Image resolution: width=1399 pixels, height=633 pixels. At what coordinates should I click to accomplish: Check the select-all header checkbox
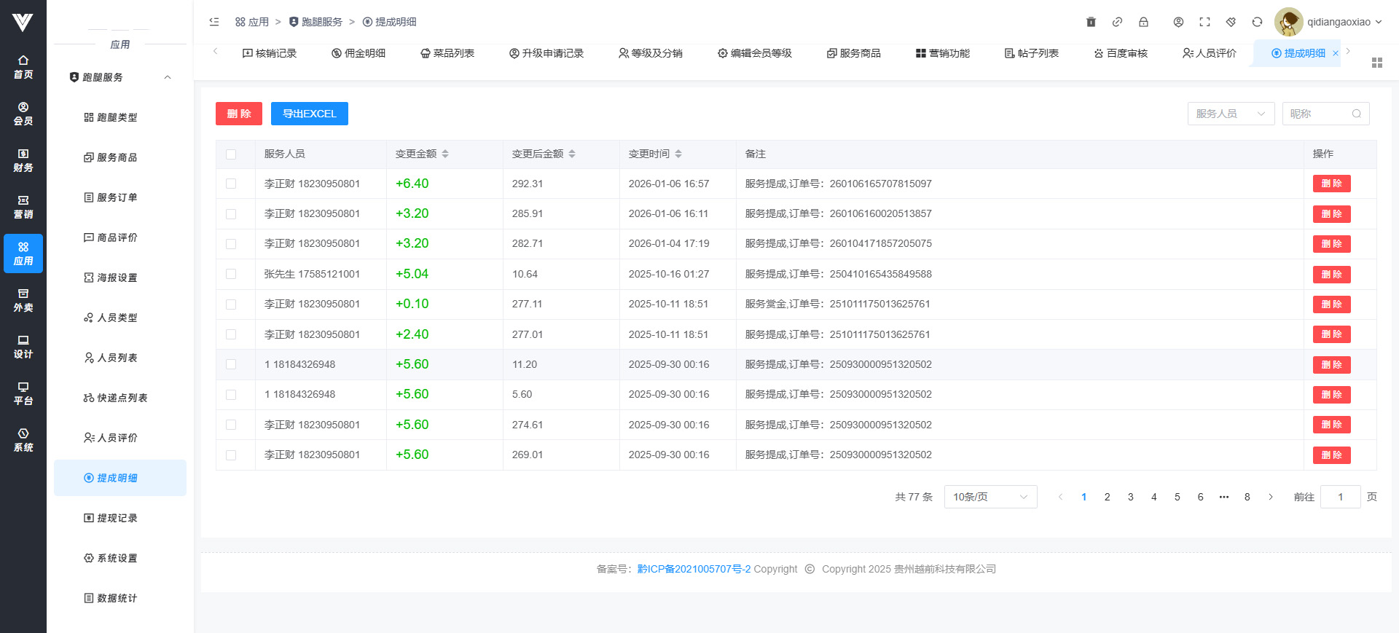coord(231,154)
